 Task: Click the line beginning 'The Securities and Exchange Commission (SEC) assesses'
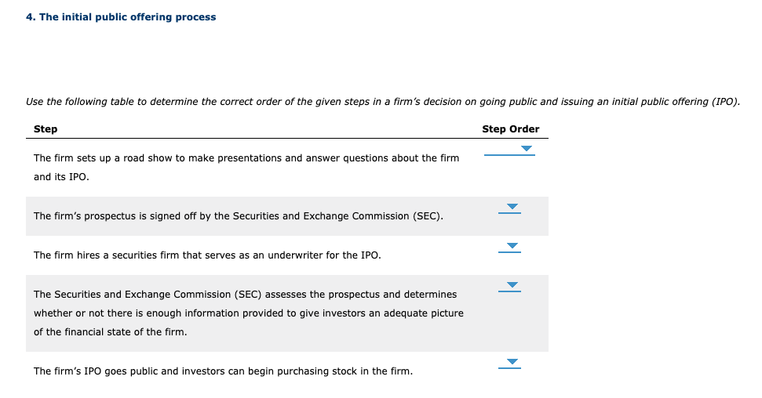245,295
